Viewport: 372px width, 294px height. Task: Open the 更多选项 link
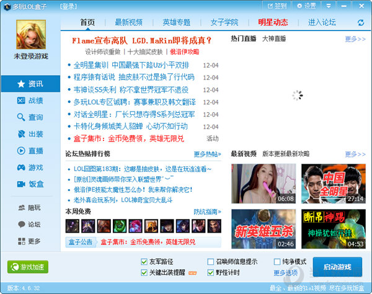(286, 273)
